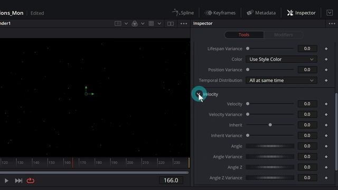Screen dimensions: 338x190
Task: Click the Inspector vertical scrollbar
Action: (336, 131)
